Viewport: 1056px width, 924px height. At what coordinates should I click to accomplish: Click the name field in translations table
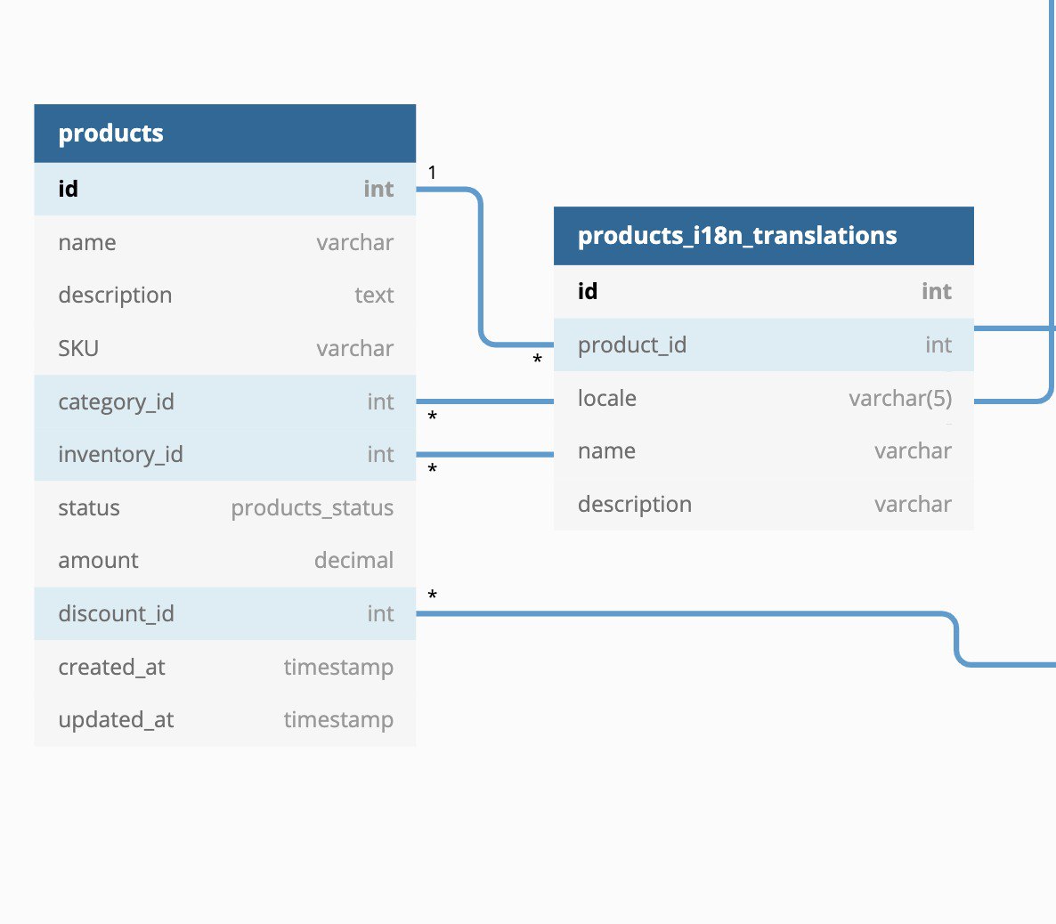[x=763, y=450]
